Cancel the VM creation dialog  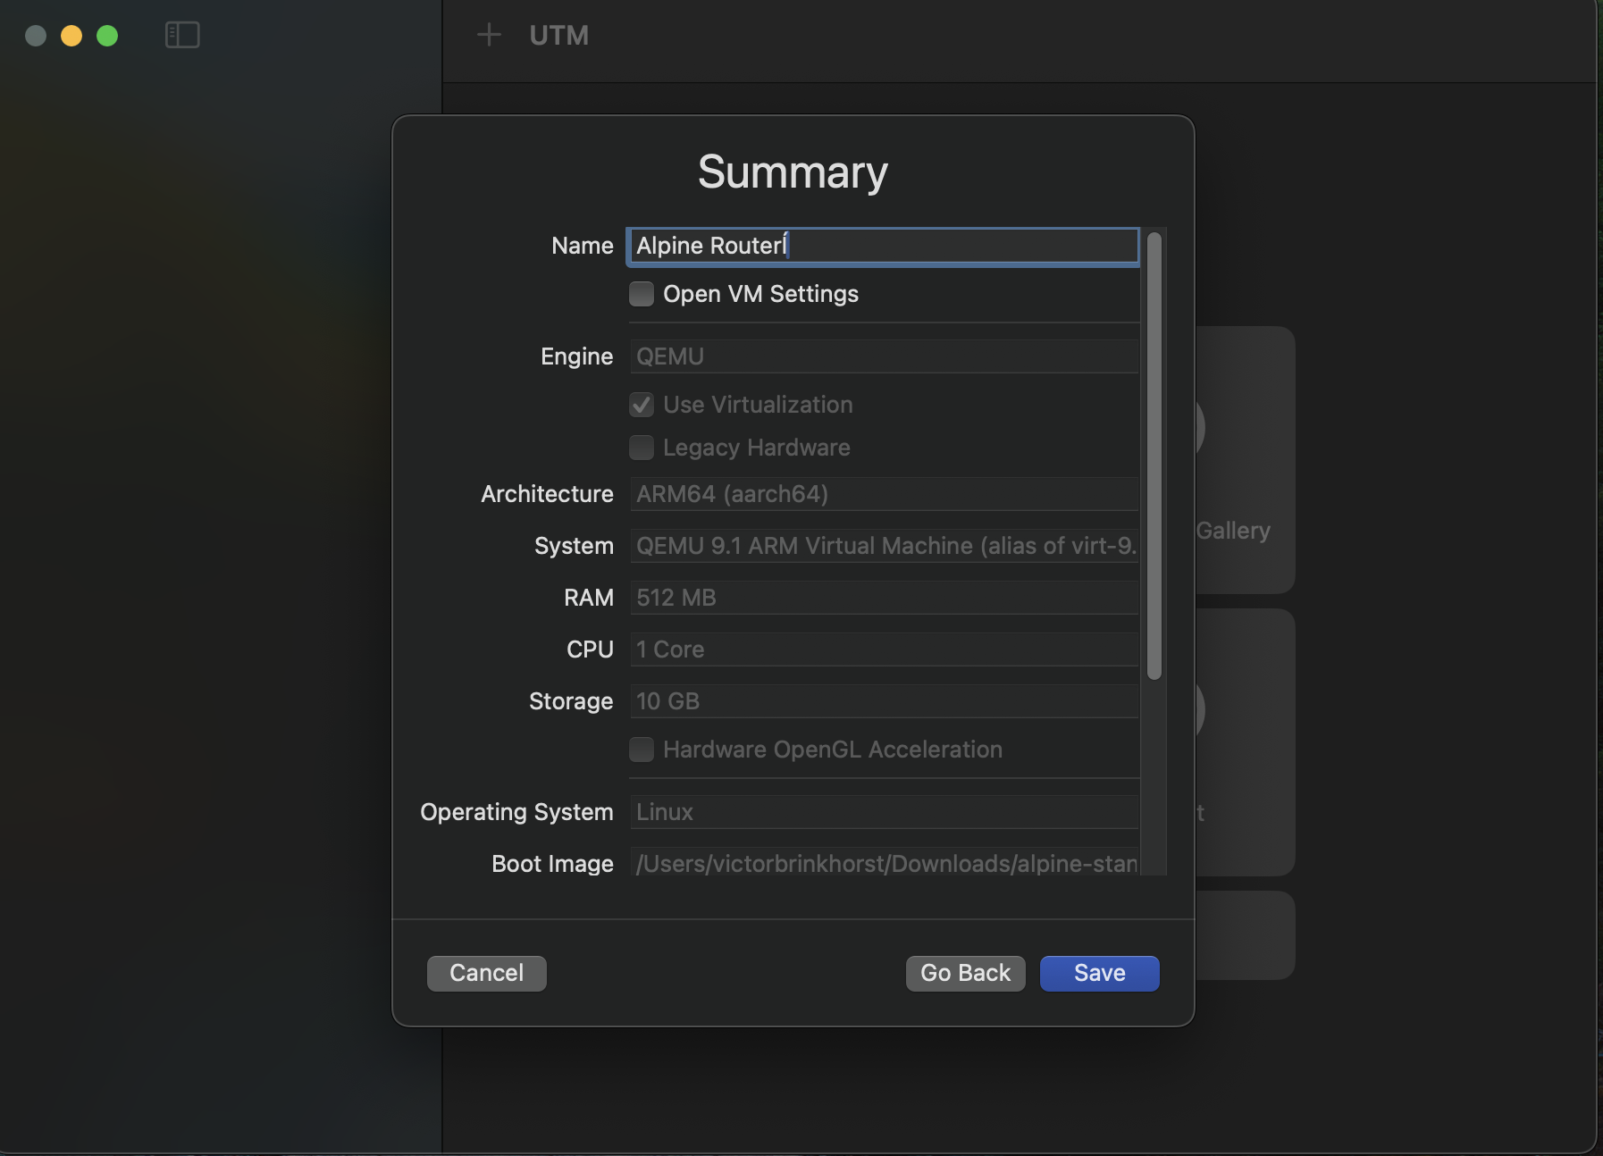pyautogui.click(x=486, y=973)
